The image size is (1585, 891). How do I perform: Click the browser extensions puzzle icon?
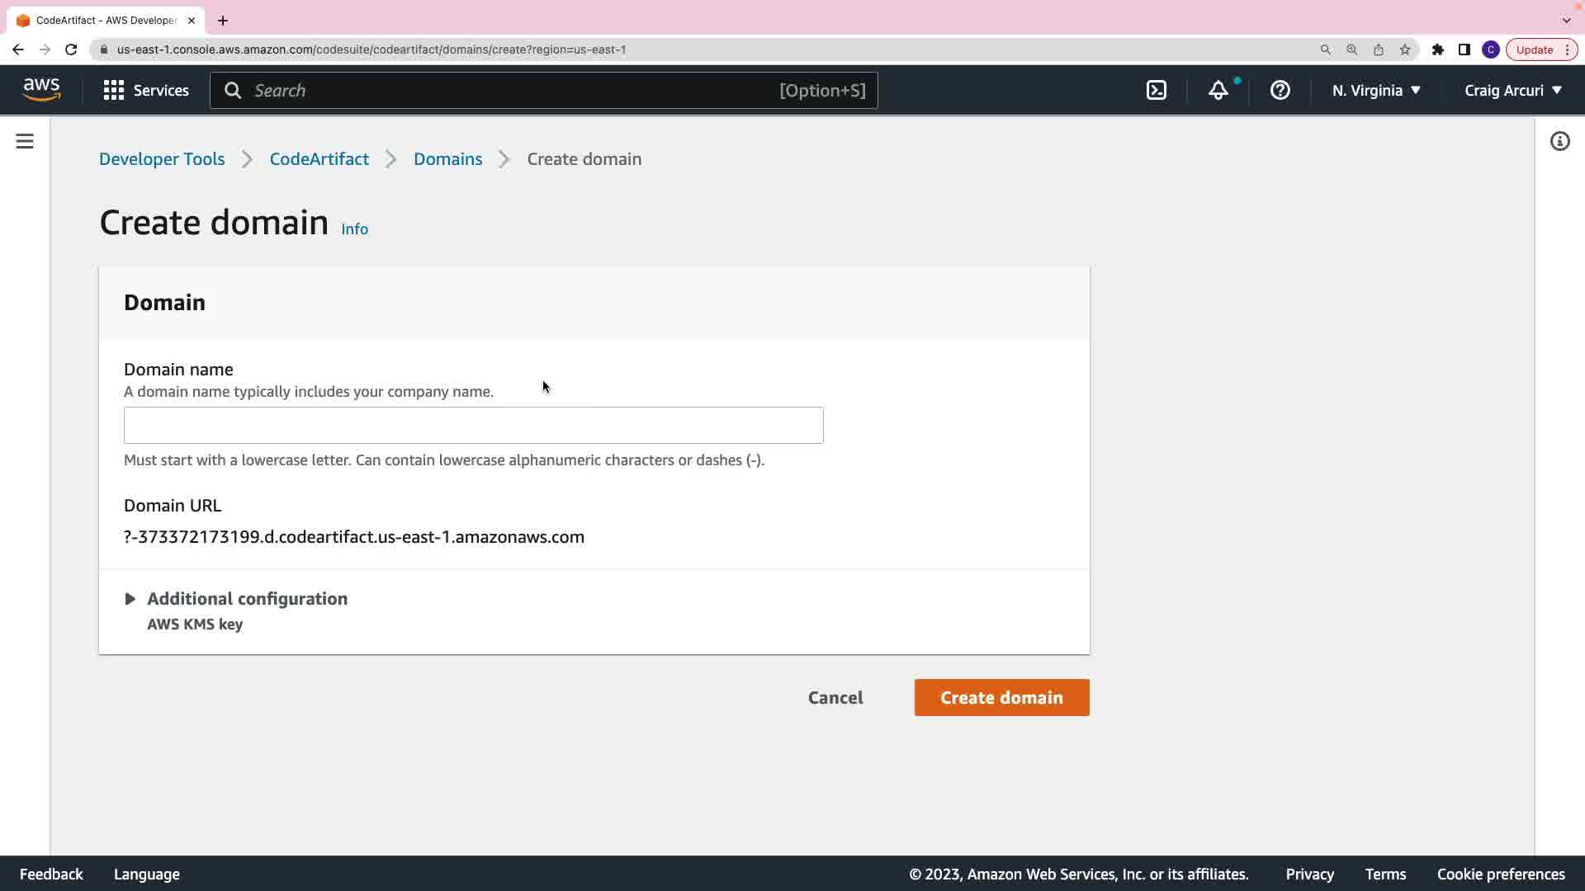point(1438,49)
